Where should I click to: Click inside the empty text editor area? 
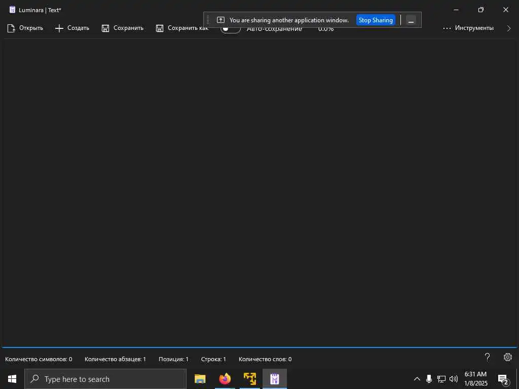(259, 193)
